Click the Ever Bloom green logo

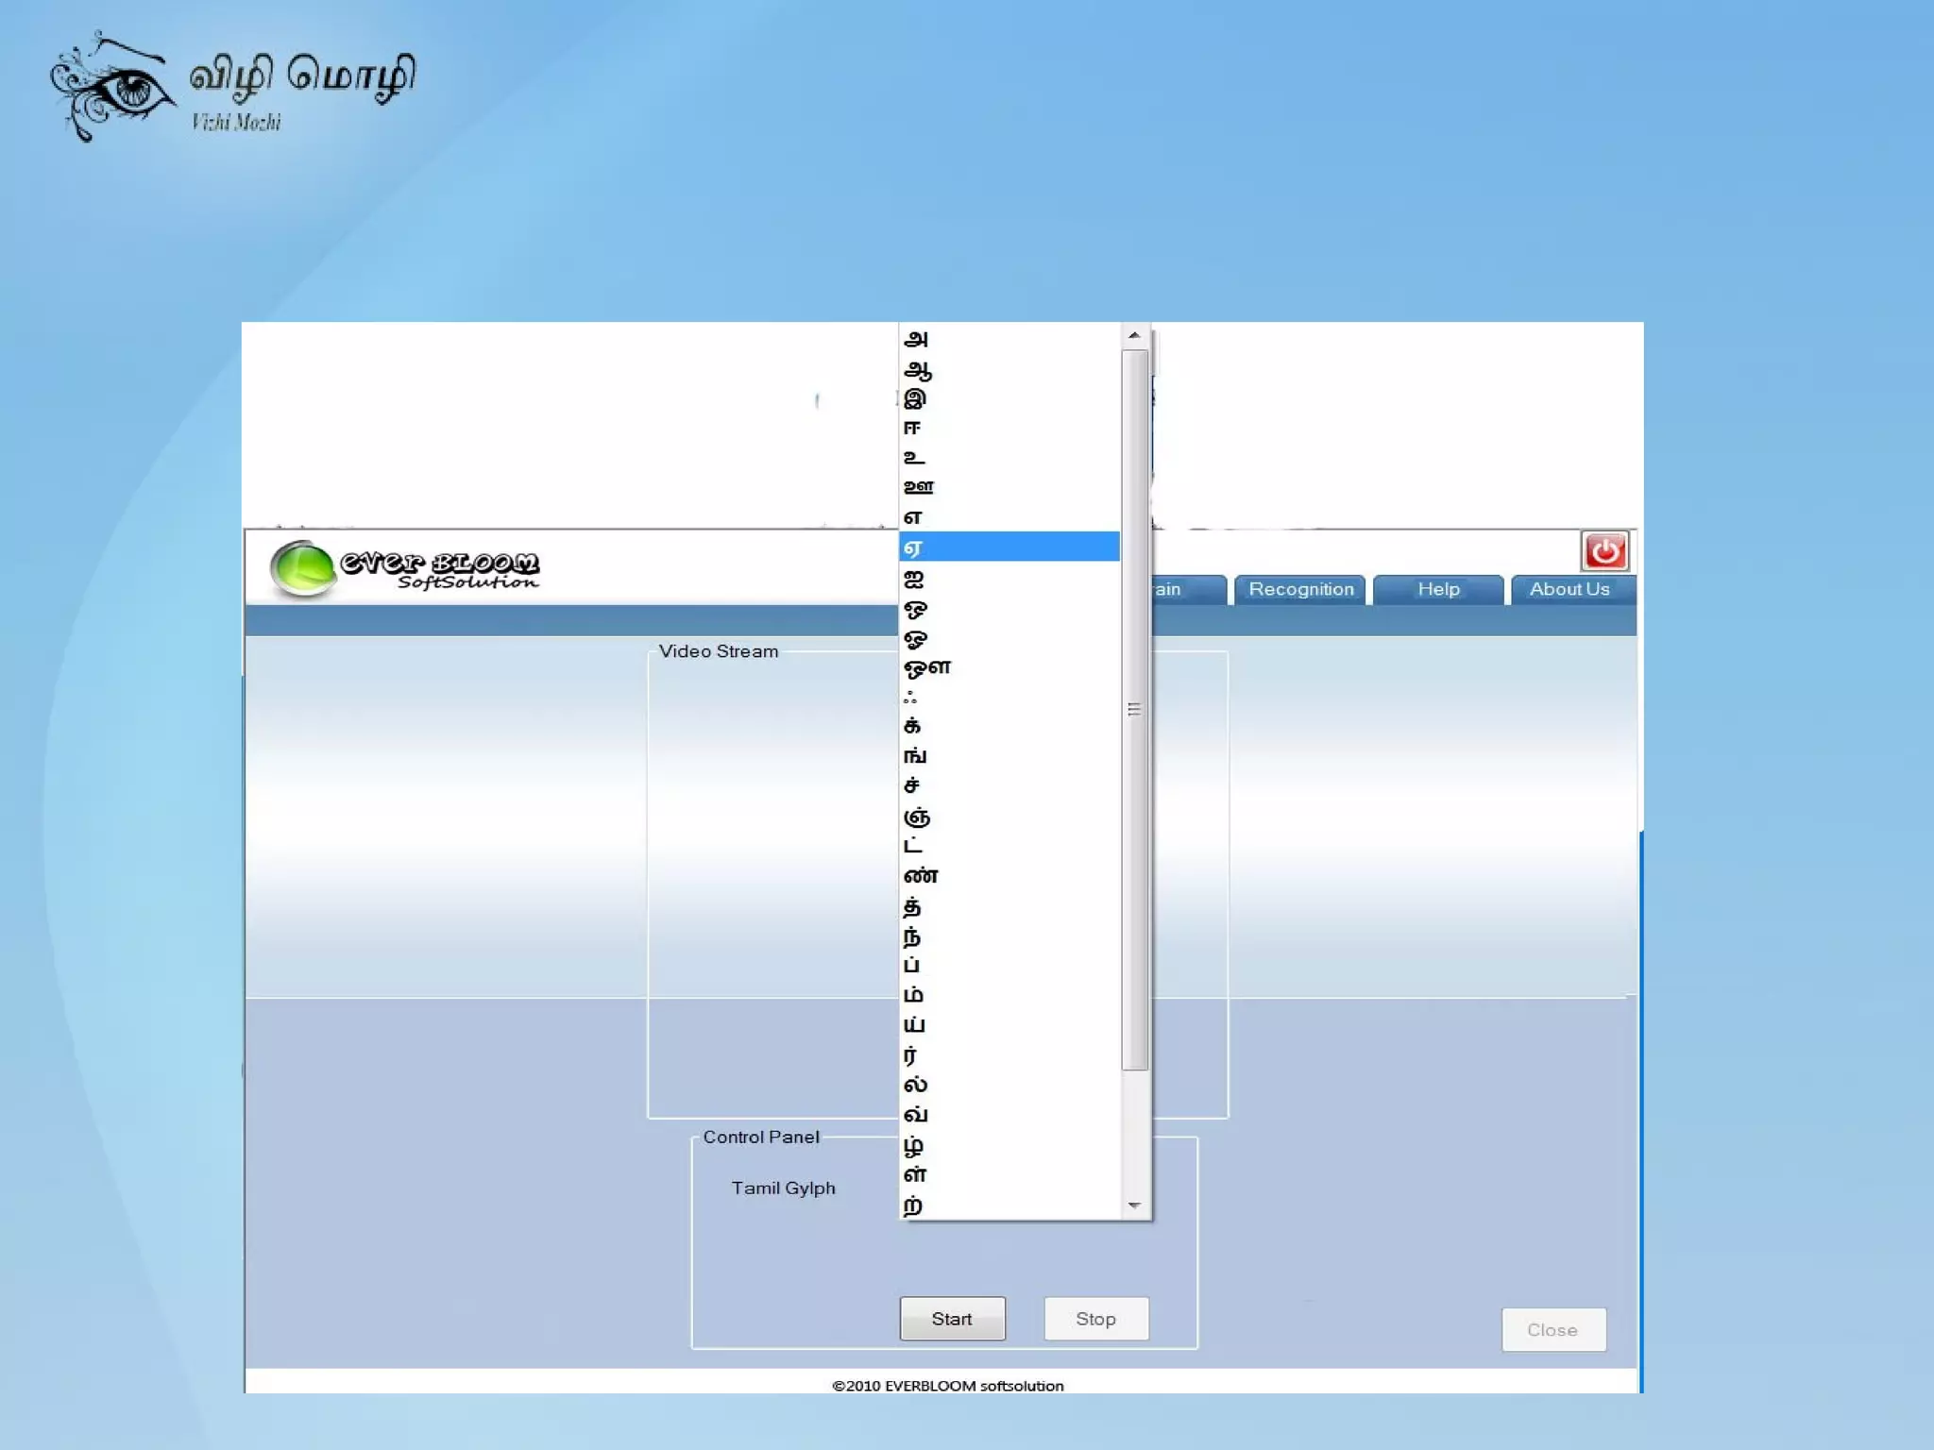(303, 568)
